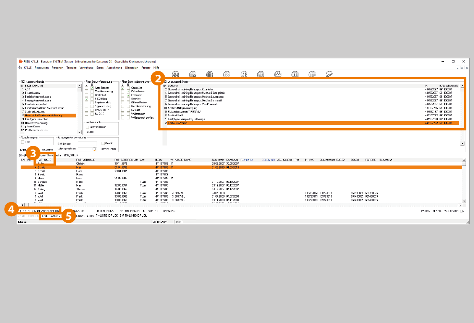Click the line graph toolbar icon

pos(278,74)
